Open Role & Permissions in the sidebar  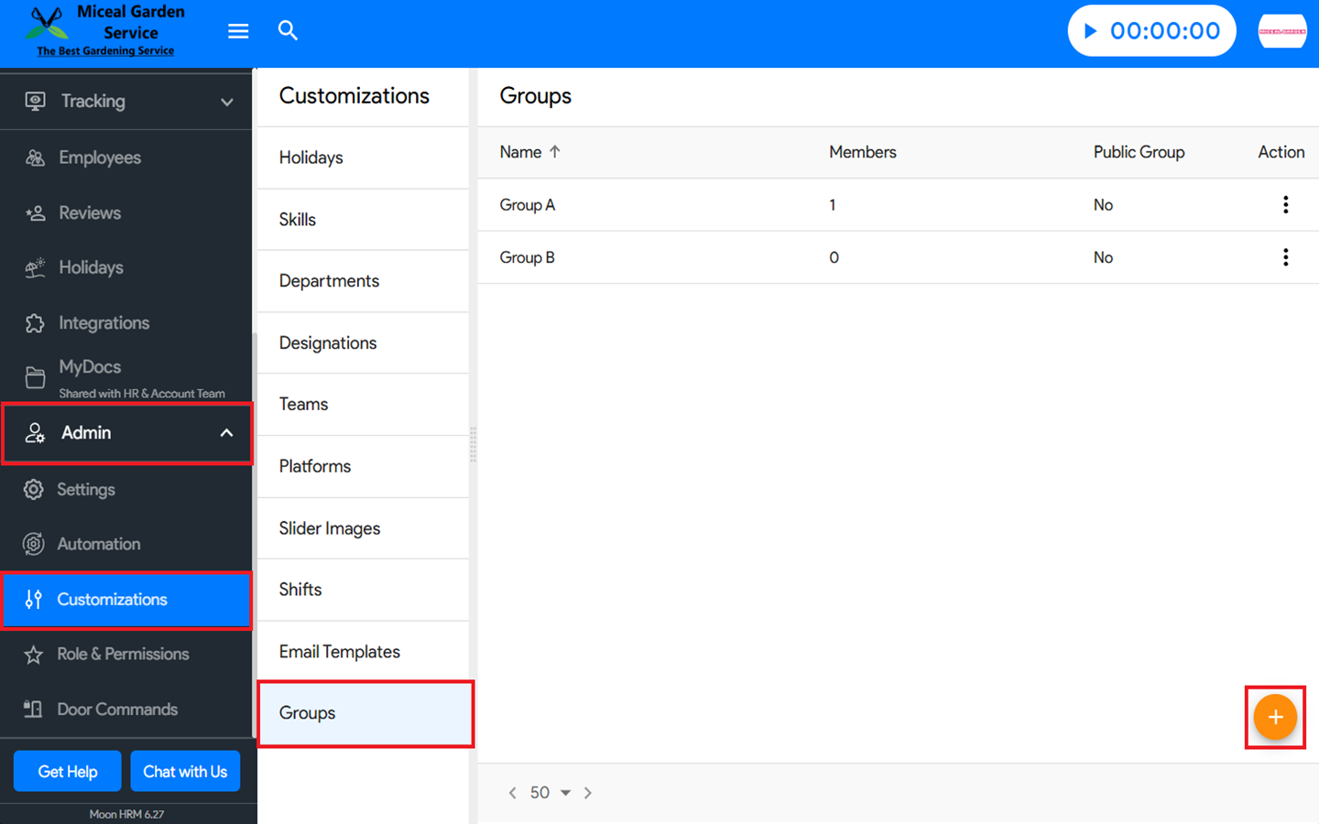pos(123,655)
